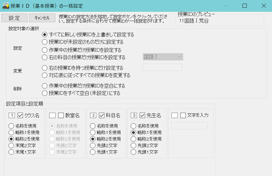Open the 国語I subject dropdown
This screenshot has height=176, width=272.
(163, 57)
